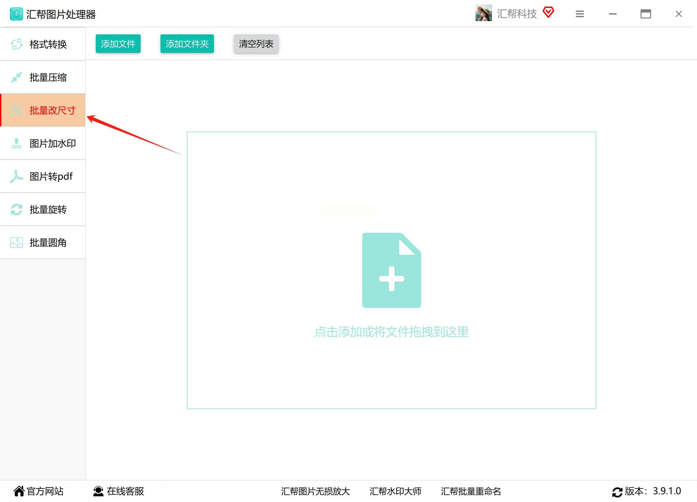
Task: Open the hamburger menu icon
Action: coord(579,14)
